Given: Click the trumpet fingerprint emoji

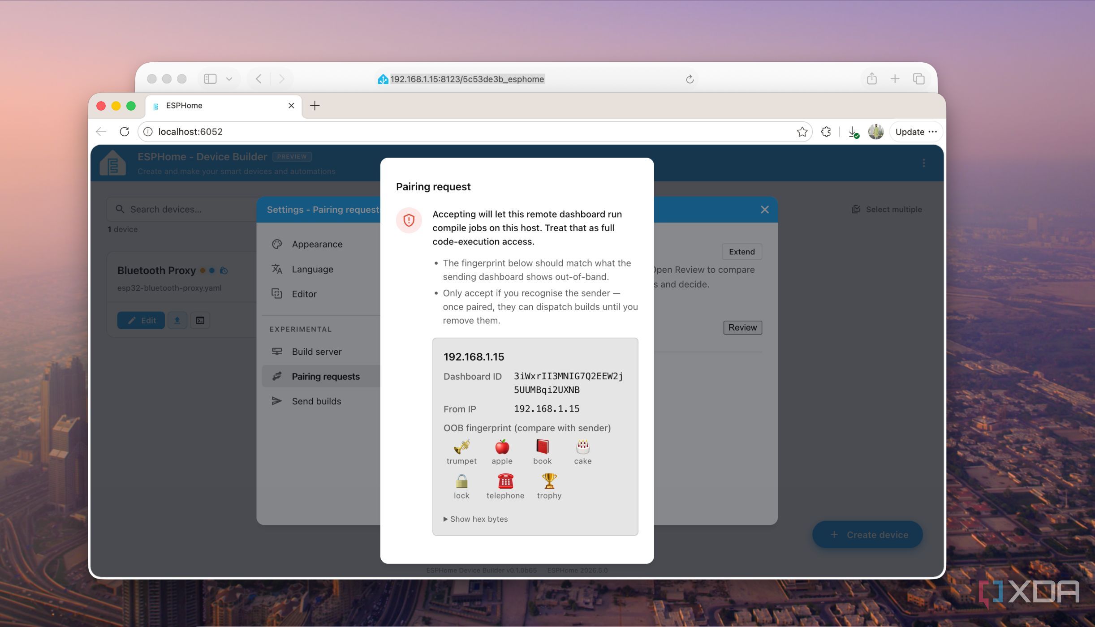Looking at the screenshot, I should [461, 447].
